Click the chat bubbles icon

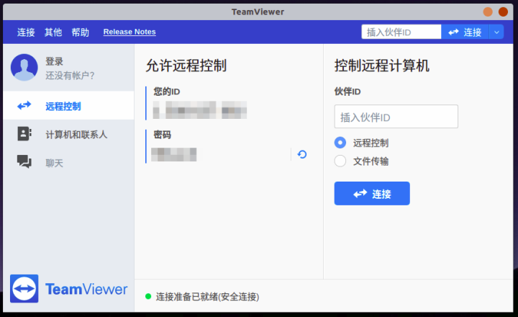pos(24,161)
